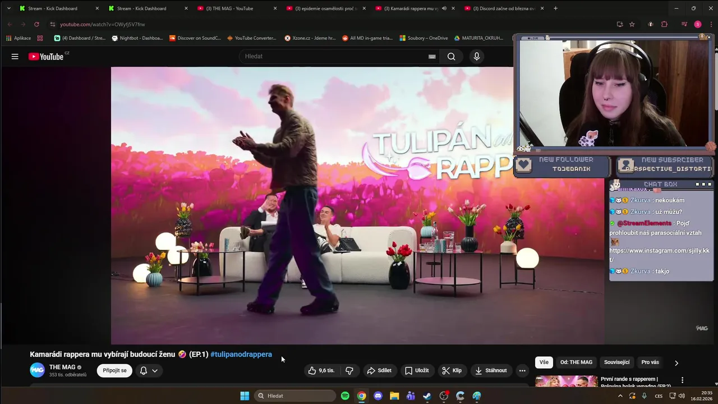The height and width of the screenshot is (404, 718).
Task: Open options for První rande video
Action: [x=682, y=380]
